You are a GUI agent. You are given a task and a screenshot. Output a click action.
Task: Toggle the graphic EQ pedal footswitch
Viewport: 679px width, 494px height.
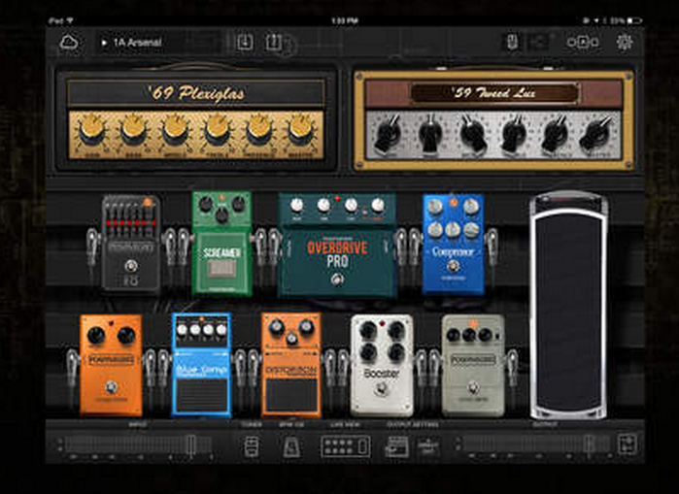(131, 266)
